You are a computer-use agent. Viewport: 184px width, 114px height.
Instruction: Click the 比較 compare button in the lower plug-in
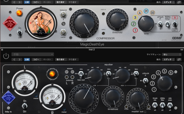(27, 60)
